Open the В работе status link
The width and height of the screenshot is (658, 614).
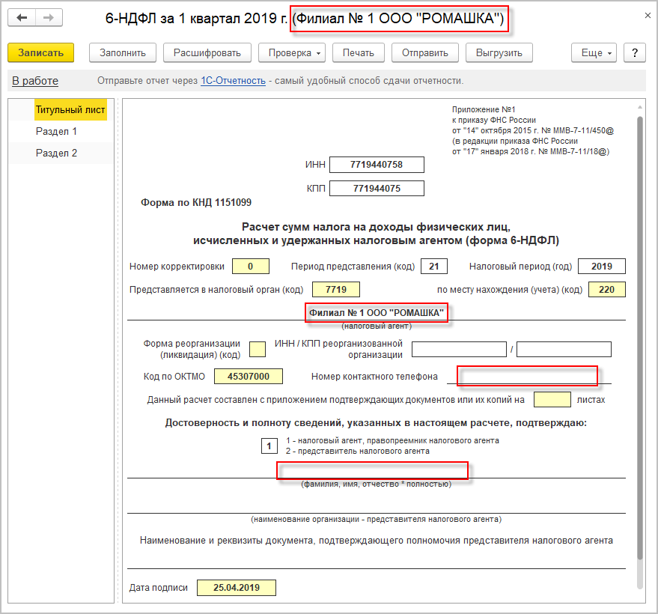click(x=35, y=81)
